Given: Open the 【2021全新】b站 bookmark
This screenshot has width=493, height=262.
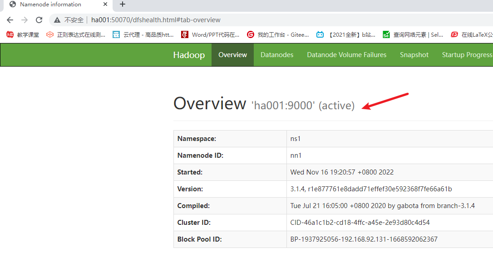Looking at the screenshot, I should (x=346, y=35).
